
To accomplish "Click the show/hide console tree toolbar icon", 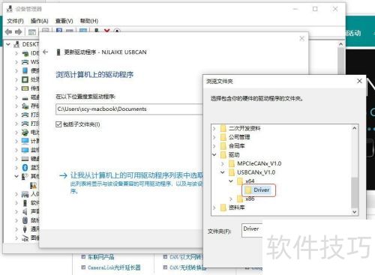I will click(32, 32).
